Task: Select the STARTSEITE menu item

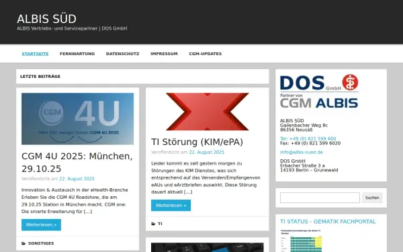Action: [x=35, y=54]
